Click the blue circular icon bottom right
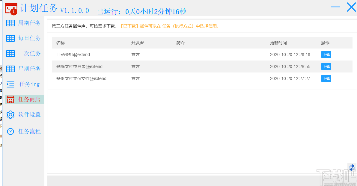Image resolution: width=357 pixels, height=186 pixels. tap(352, 167)
